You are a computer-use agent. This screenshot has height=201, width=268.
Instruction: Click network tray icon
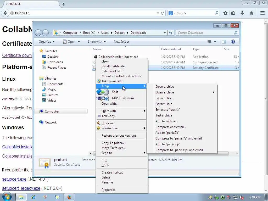click(x=235, y=197)
